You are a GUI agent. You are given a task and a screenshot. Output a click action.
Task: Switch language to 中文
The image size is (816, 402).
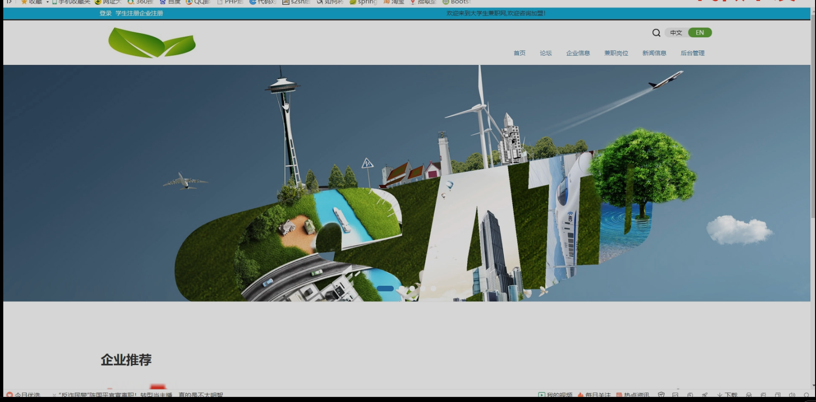coord(676,33)
